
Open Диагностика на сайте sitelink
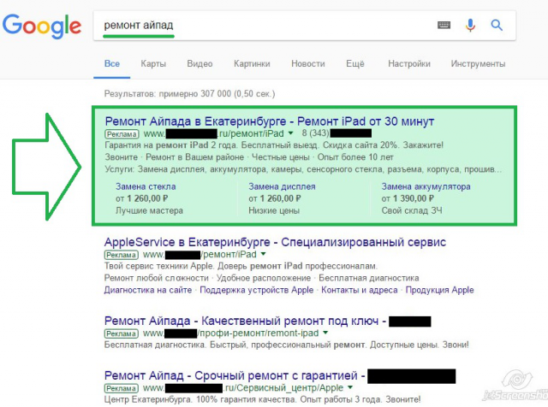tap(148, 290)
